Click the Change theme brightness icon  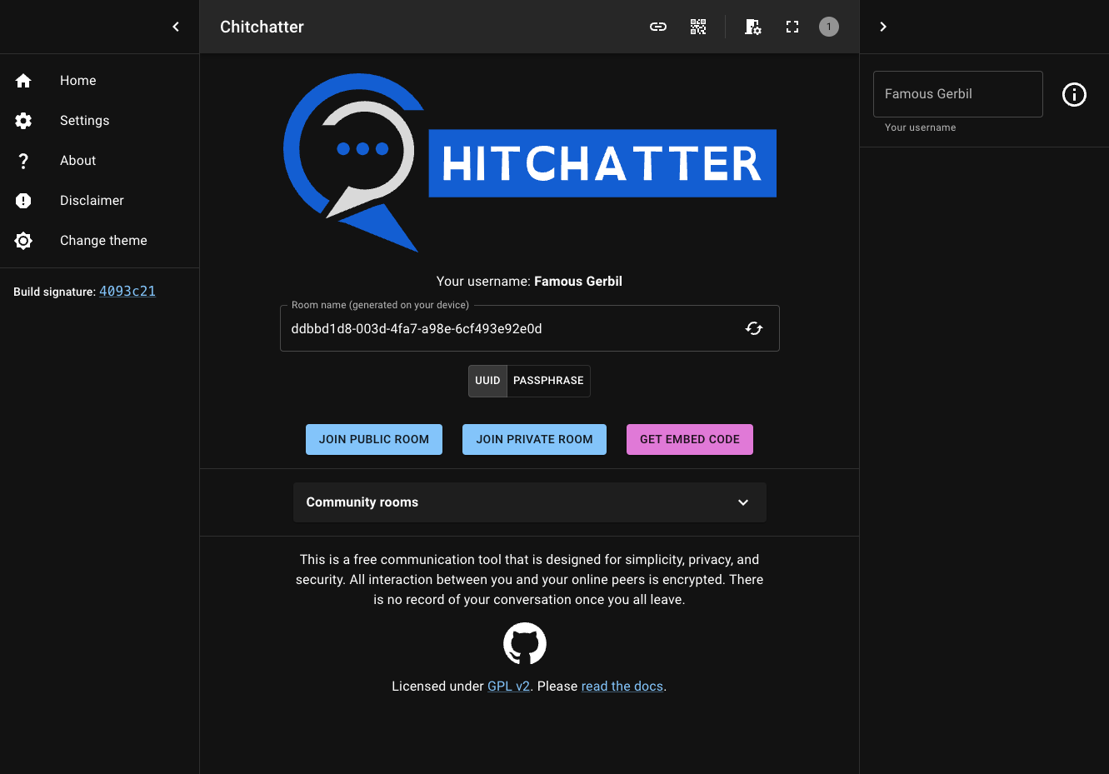tap(23, 241)
